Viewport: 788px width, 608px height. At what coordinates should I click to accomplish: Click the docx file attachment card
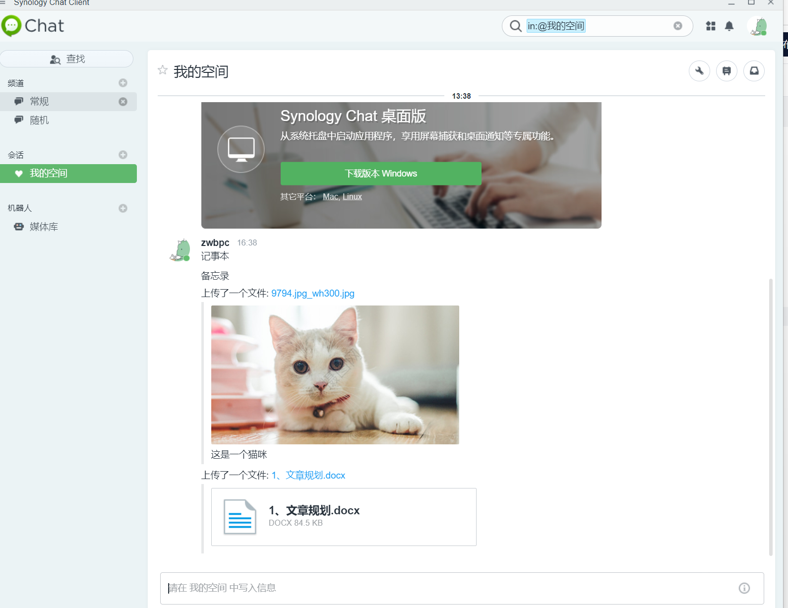344,517
